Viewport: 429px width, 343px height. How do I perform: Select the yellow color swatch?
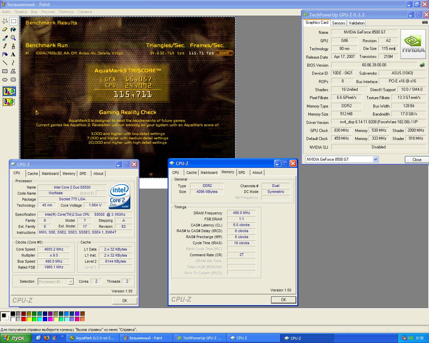click(x=29, y=319)
